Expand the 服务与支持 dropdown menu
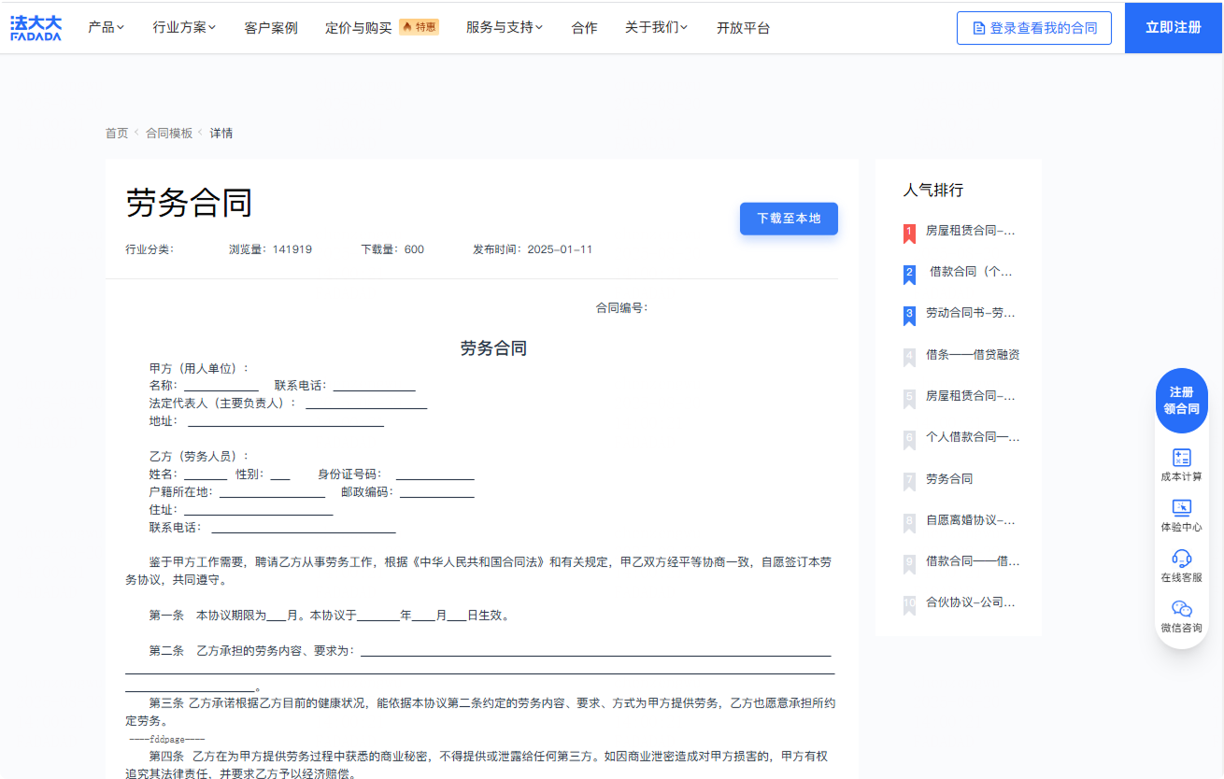The image size is (1224, 779). [505, 28]
